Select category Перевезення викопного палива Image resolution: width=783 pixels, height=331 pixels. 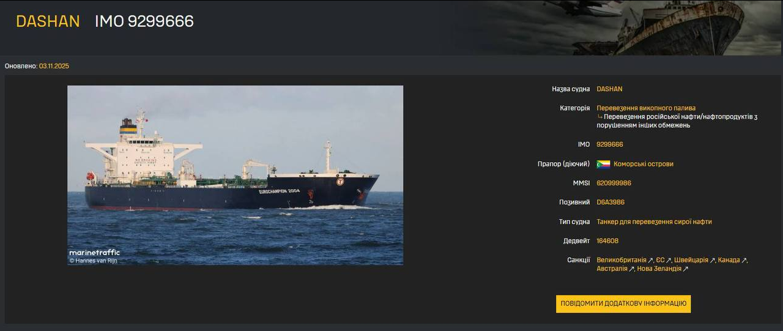(x=646, y=108)
